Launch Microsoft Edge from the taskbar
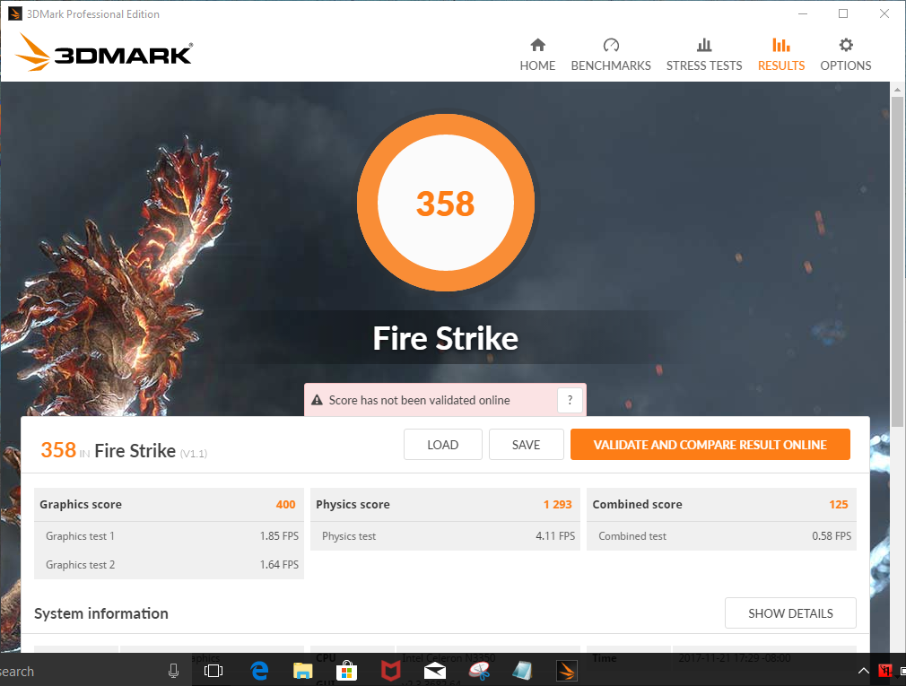906x686 pixels. tap(259, 671)
